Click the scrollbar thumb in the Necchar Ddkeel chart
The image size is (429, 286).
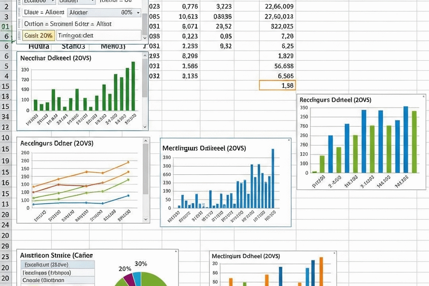pos(145,78)
